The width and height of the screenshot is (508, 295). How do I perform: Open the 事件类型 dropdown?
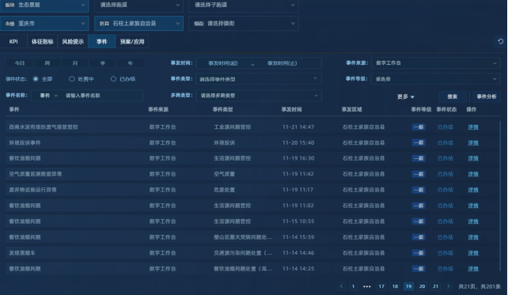[259, 78]
